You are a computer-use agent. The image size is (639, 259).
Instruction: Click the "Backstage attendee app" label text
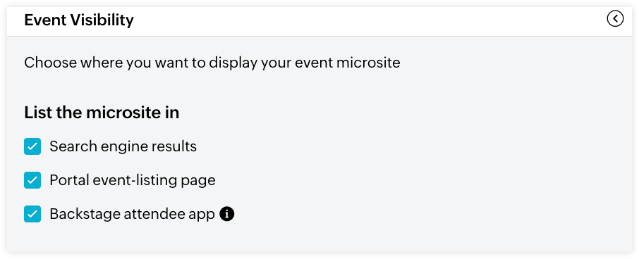point(132,214)
